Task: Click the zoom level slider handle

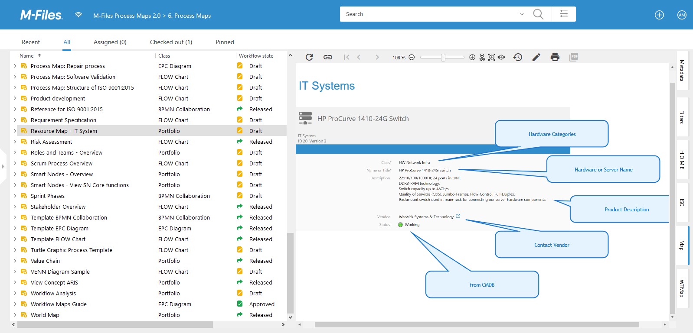Action: pyautogui.click(x=443, y=57)
